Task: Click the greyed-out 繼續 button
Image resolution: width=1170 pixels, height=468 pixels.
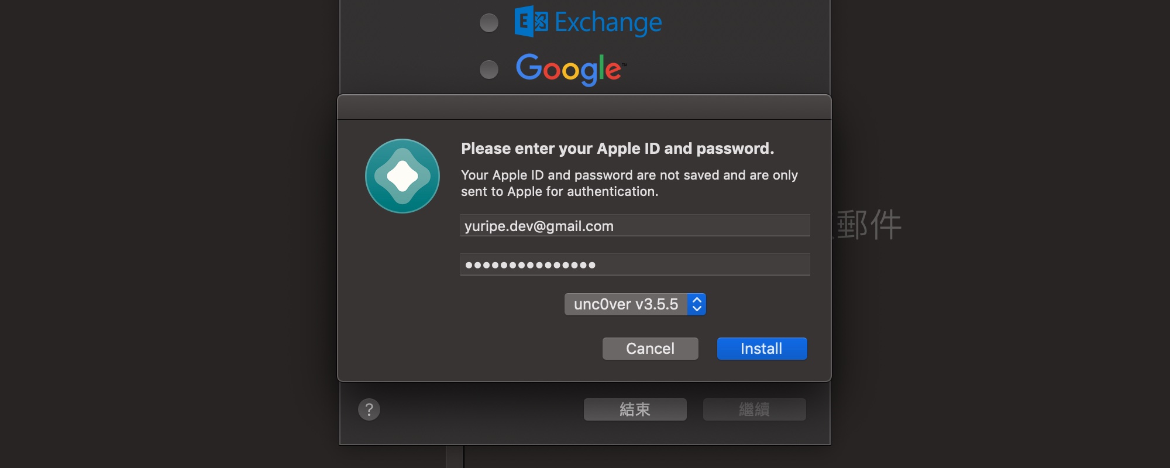Action: click(754, 409)
